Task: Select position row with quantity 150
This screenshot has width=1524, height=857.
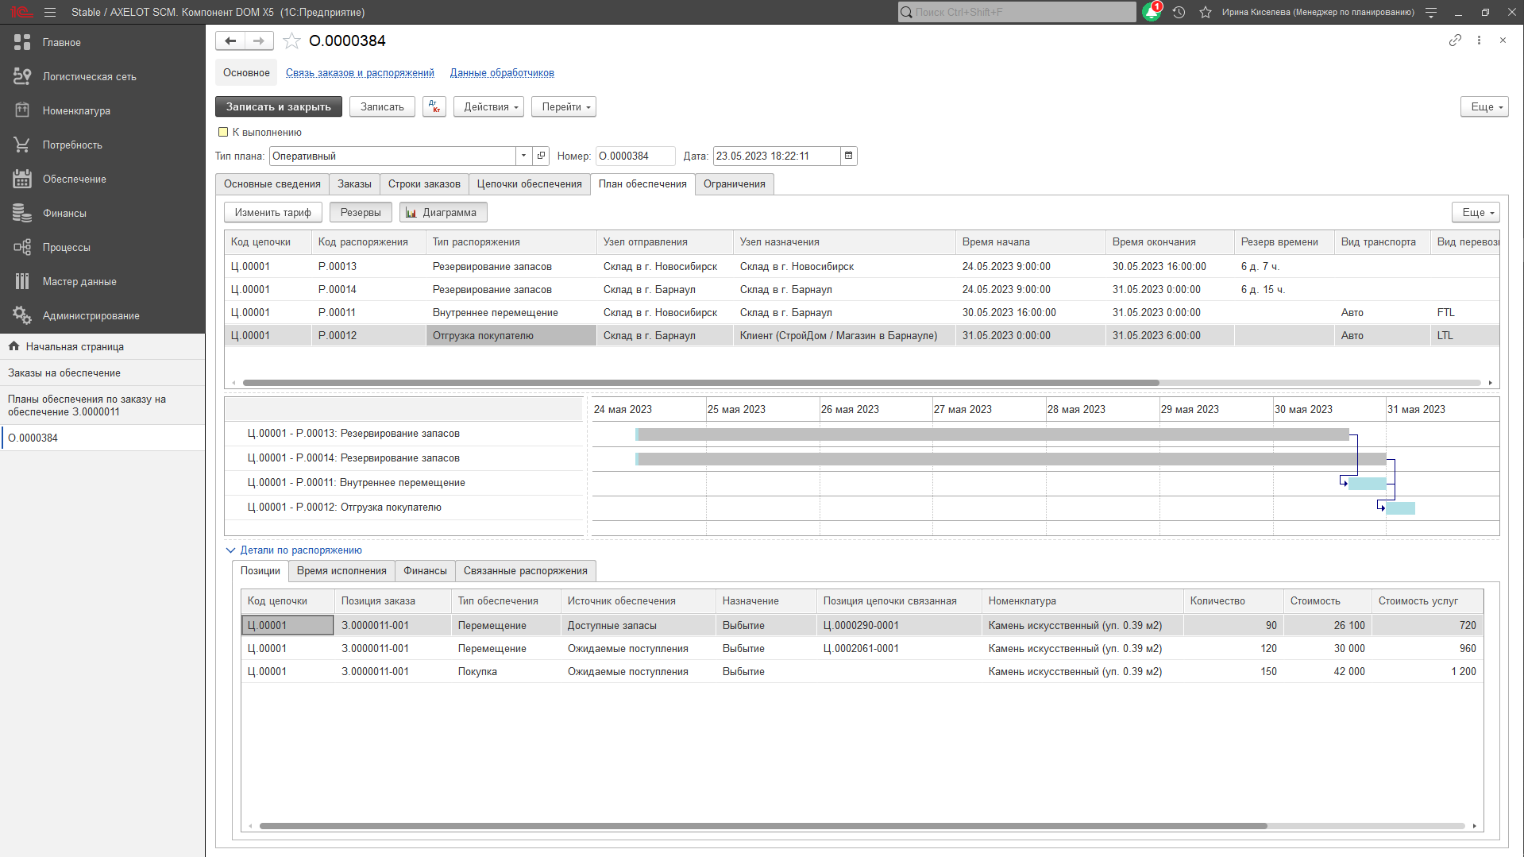Action: [x=862, y=671]
